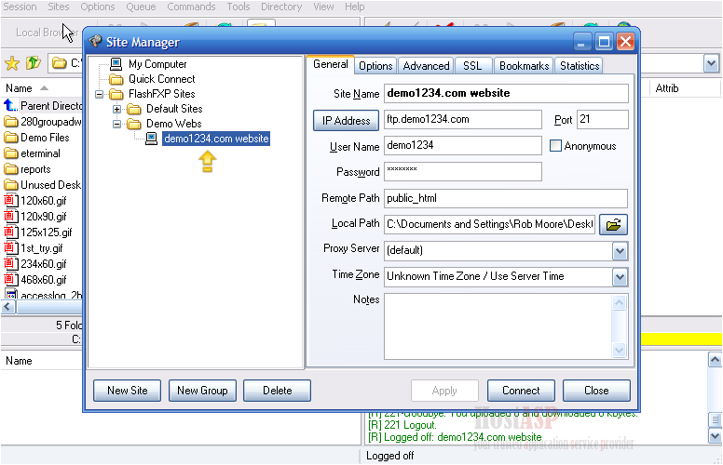The height and width of the screenshot is (465, 723).
Task: Select the 1st_try.gif file row
Action: click(x=34, y=248)
